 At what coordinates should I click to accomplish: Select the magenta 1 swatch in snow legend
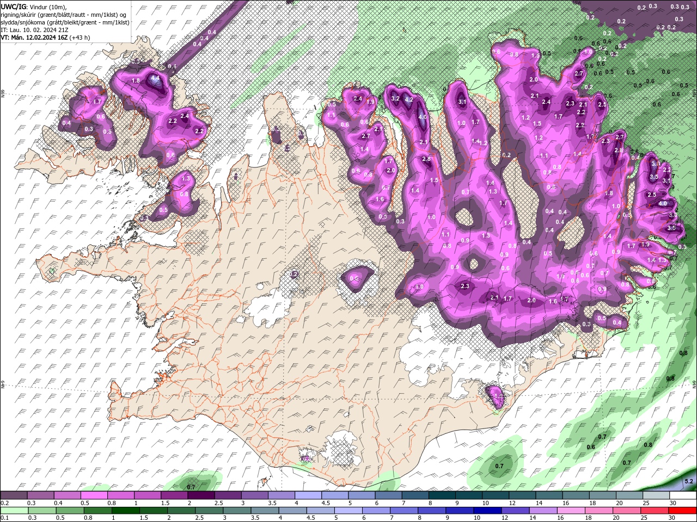148,495
